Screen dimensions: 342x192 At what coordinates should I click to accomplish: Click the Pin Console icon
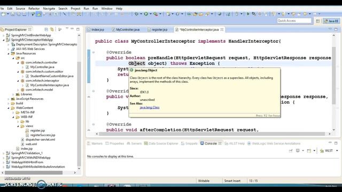291,150
